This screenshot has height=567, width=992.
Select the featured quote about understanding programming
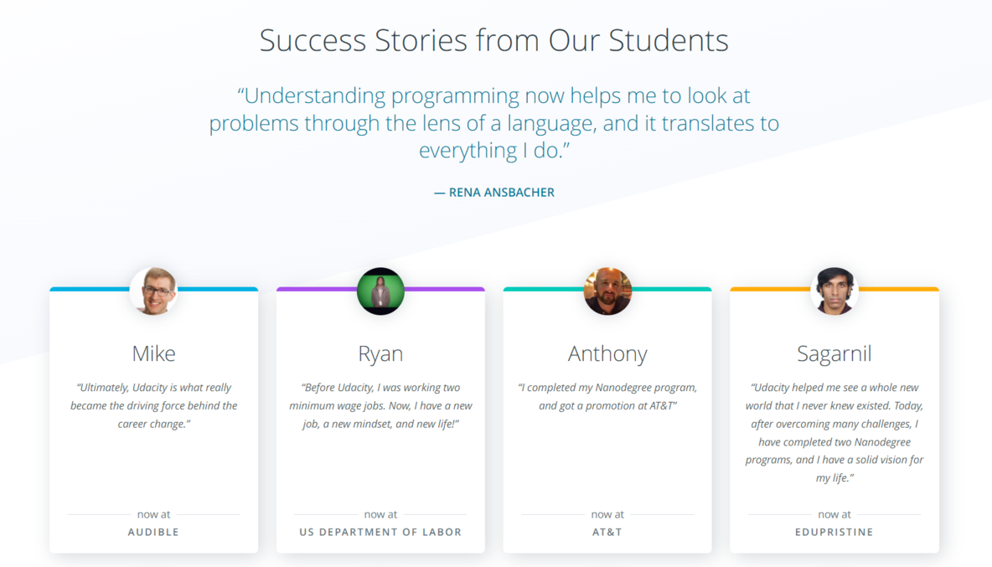coord(494,122)
